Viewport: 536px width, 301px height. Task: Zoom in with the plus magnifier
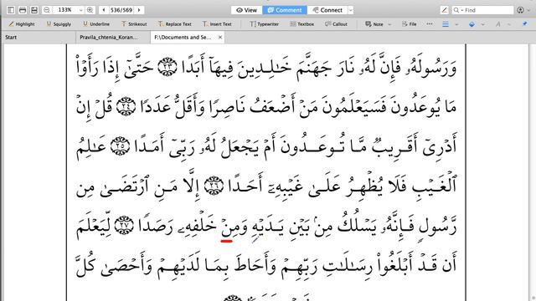90,10
